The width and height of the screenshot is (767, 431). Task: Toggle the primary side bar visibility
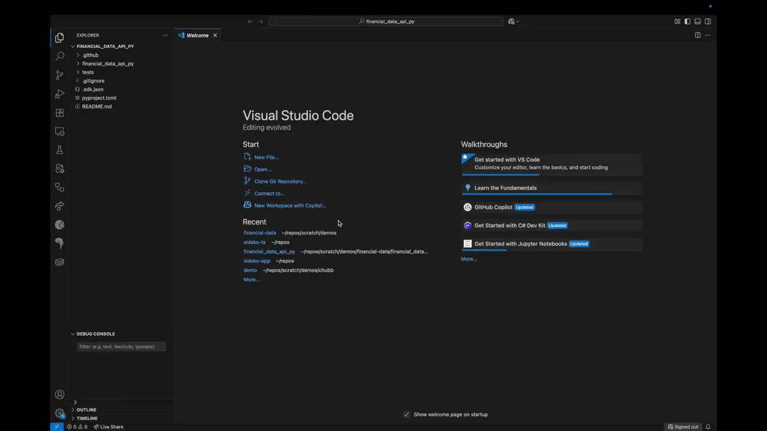point(687,22)
